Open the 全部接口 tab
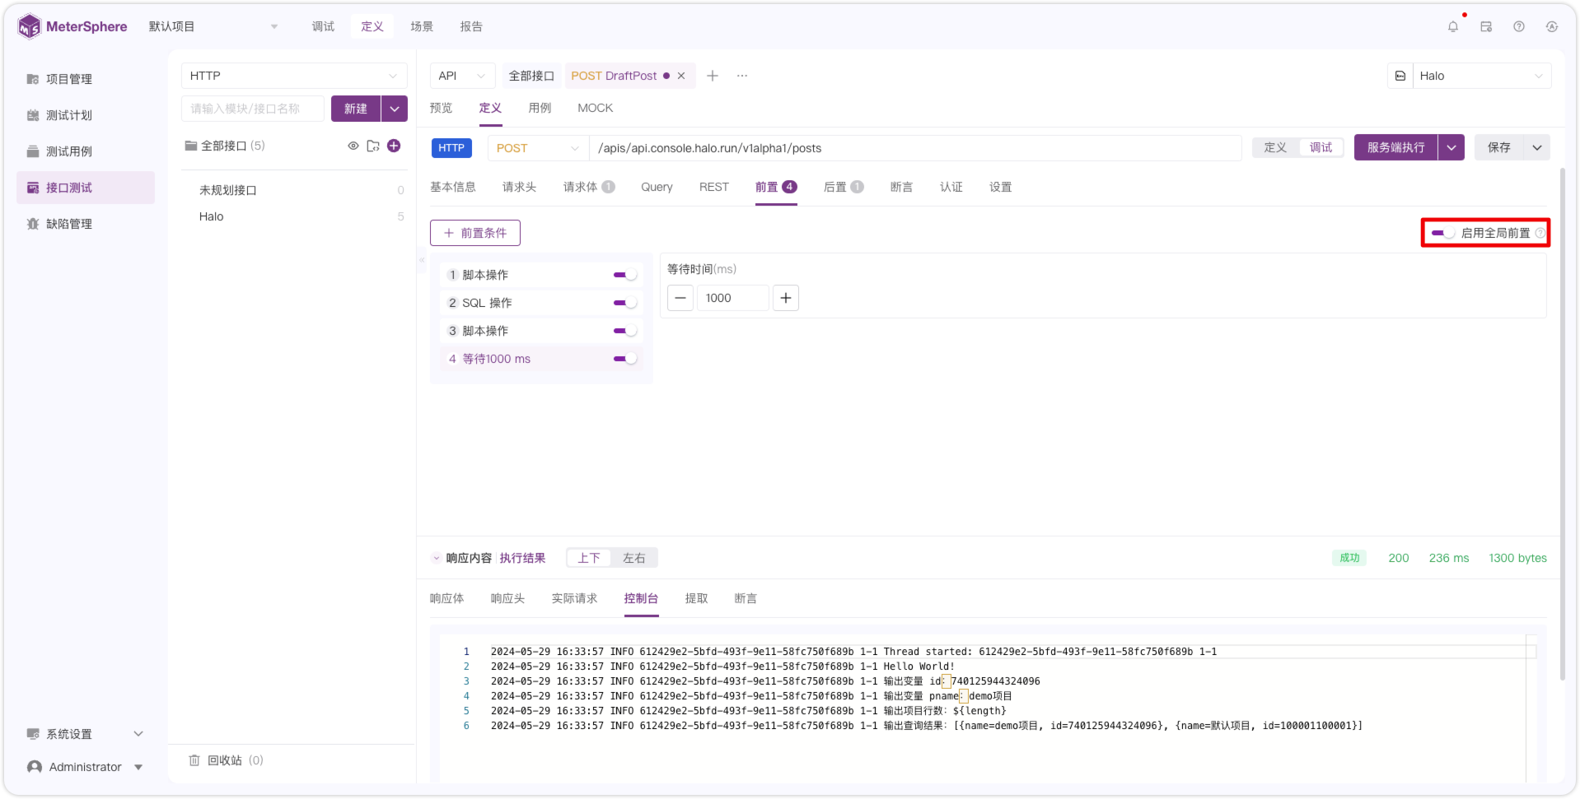The width and height of the screenshot is (1580, 799). click(531, 76)
